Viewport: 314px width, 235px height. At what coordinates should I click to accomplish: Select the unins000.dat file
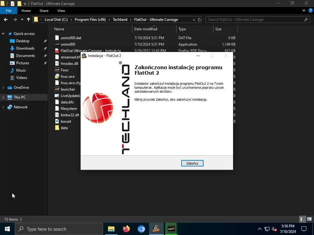click(71, 38)
